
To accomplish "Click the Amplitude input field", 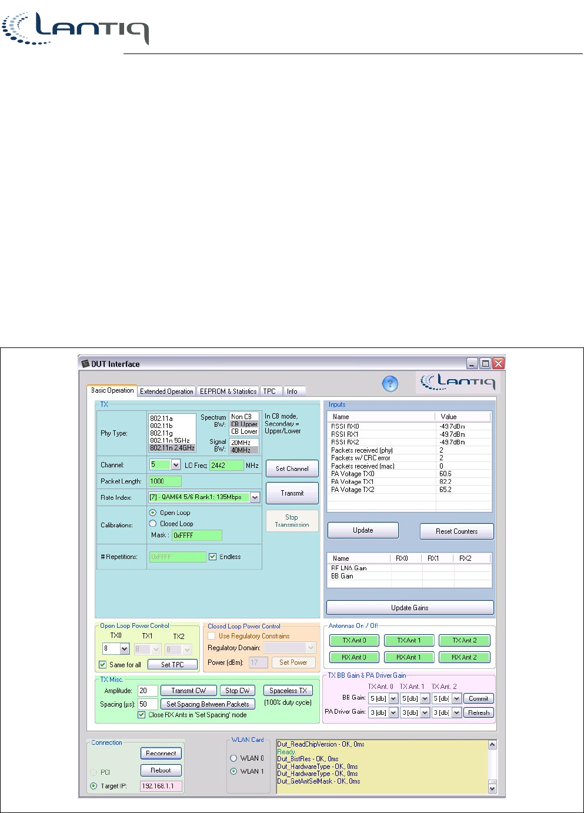I will click(x=148, y=691).
